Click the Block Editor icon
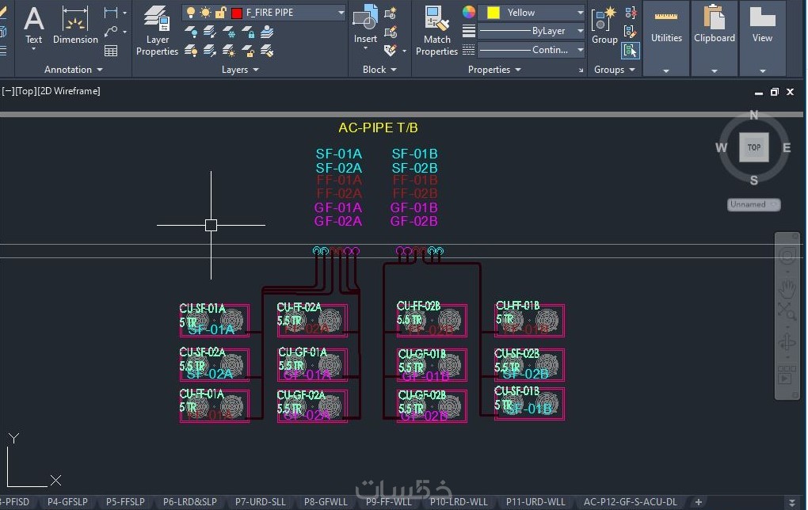The height and width of the screenshot is (510, 808). coord(391,32)
